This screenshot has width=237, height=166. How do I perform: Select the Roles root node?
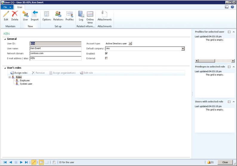pos(19,77)
